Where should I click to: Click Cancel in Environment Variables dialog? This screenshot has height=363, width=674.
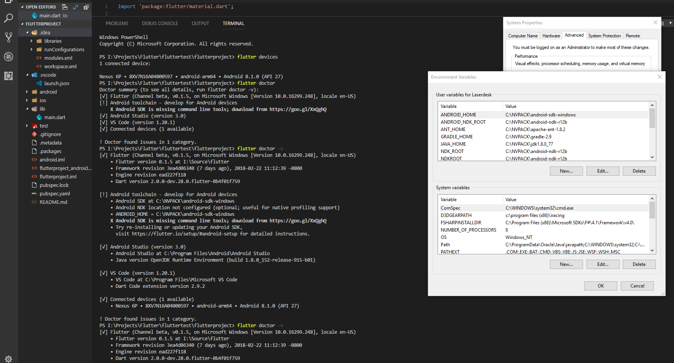[x=637, y=286]
